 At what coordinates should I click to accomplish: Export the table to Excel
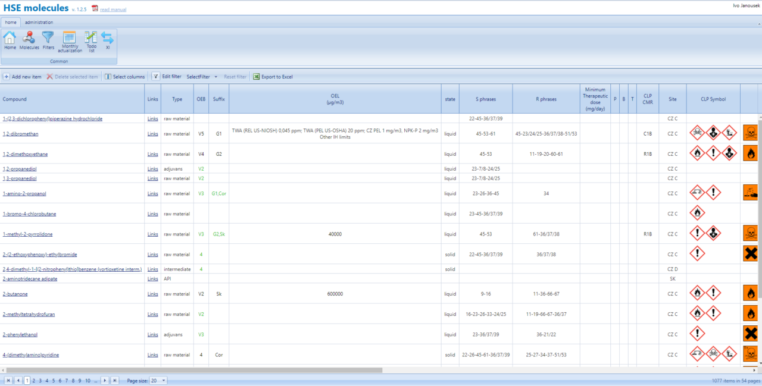pos(273,77)
